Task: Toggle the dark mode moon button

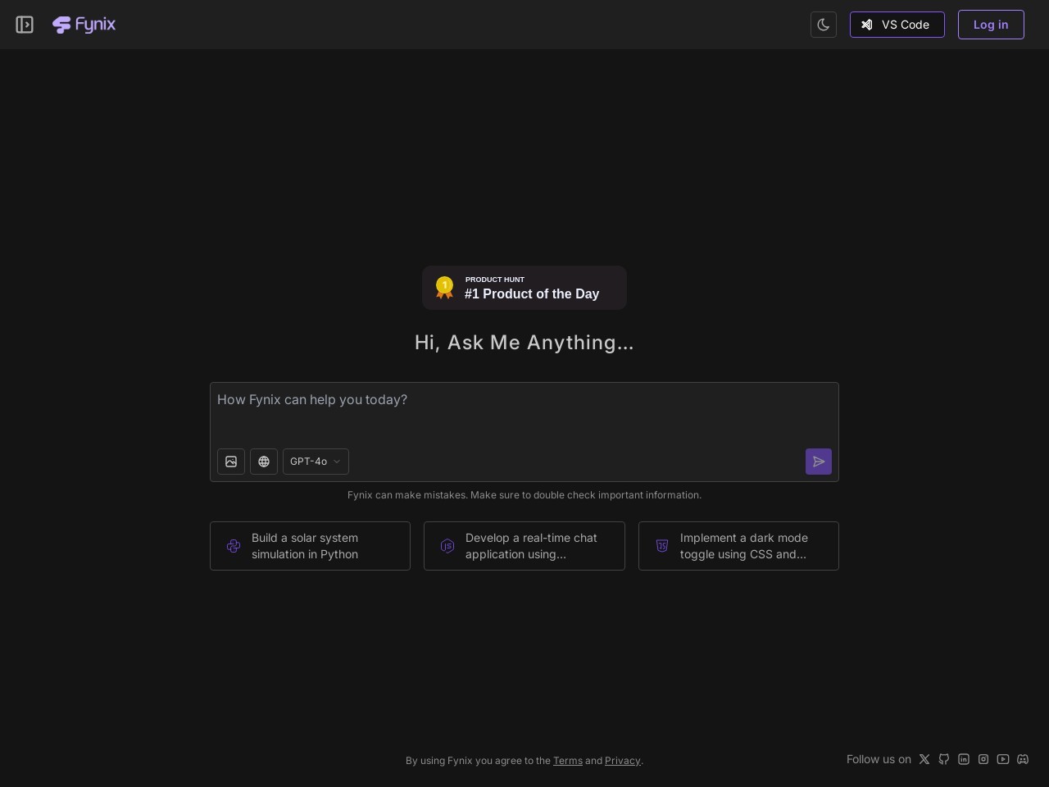Action: [x=824, y=25]
